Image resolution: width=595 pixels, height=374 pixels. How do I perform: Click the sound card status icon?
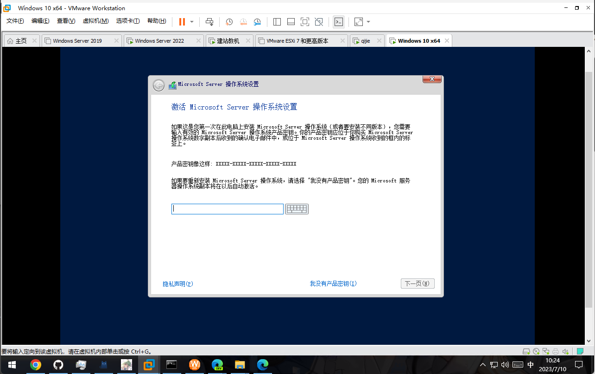[x=565, y=351]
